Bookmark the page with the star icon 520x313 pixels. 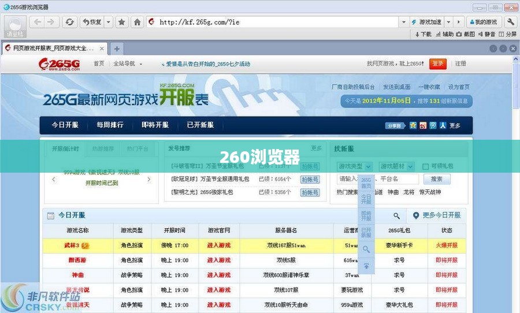coord(122,22)
